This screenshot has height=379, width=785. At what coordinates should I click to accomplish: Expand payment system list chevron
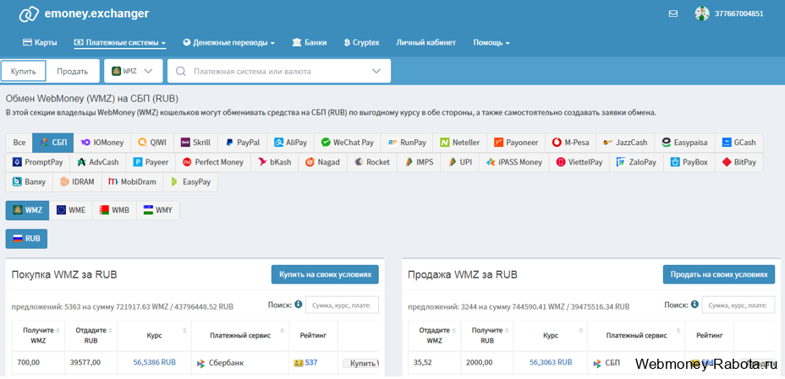click(x=376, y=71)
